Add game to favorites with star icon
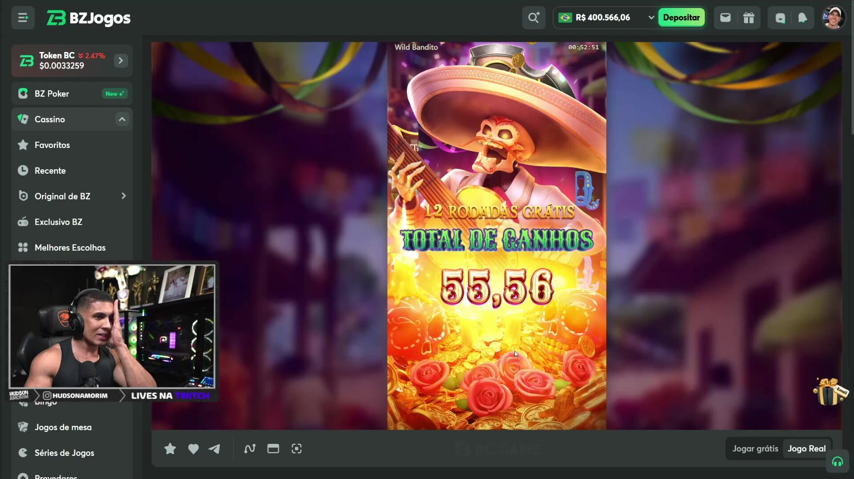This screenshot has height=479, width=854. tap(170, 449)
